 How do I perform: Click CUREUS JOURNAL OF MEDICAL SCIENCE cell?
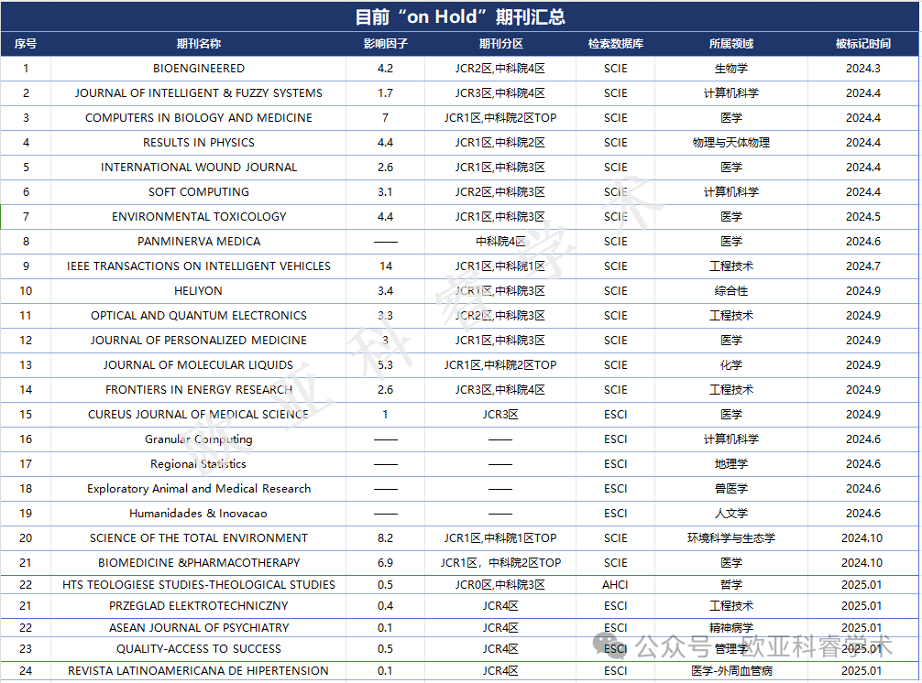[x=199, y=414]
